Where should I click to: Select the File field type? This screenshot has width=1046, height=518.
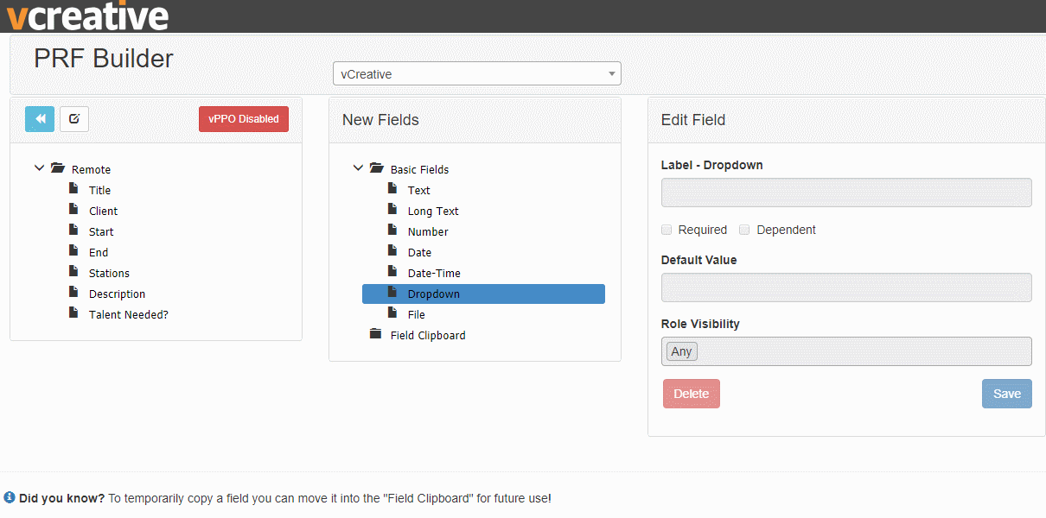pyautogui.click(x=417, y=315)
